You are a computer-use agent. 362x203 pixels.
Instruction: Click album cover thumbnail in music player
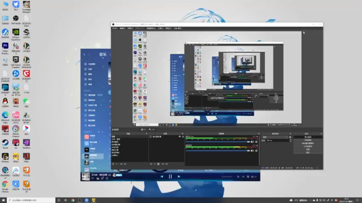[x=86, y=176]
